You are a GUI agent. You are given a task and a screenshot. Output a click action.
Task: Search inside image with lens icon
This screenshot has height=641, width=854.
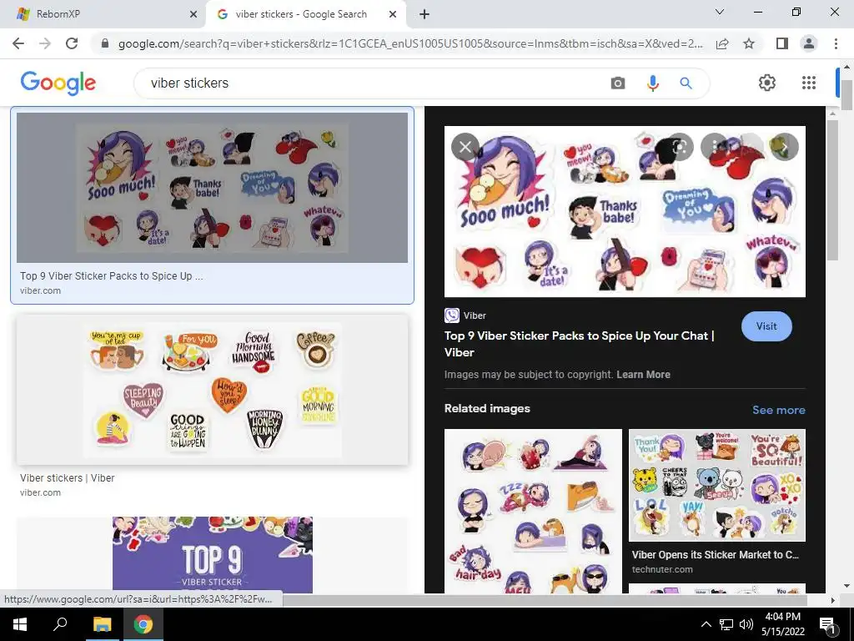pyautogui.click(x=679, y=147)
